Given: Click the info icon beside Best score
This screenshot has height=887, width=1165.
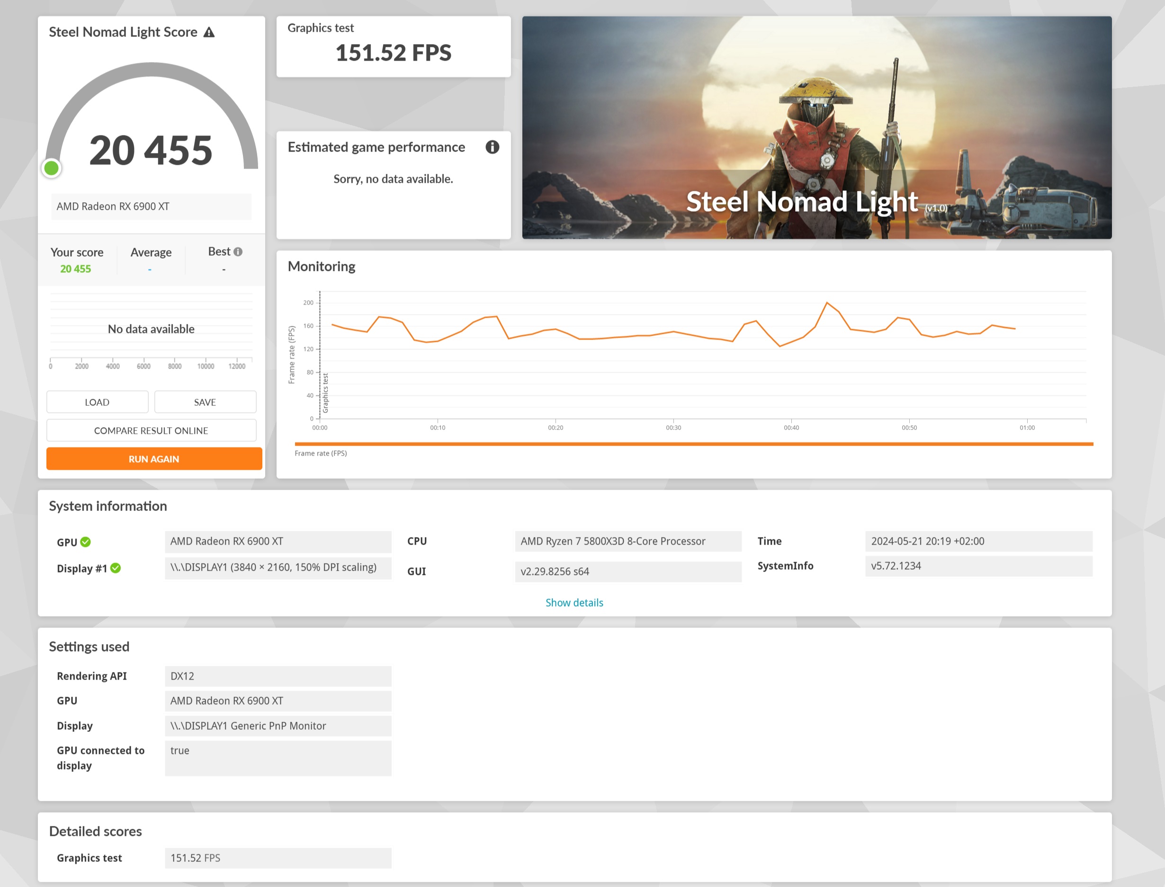Looking at the screenshot, I should (x=238, y=252).
